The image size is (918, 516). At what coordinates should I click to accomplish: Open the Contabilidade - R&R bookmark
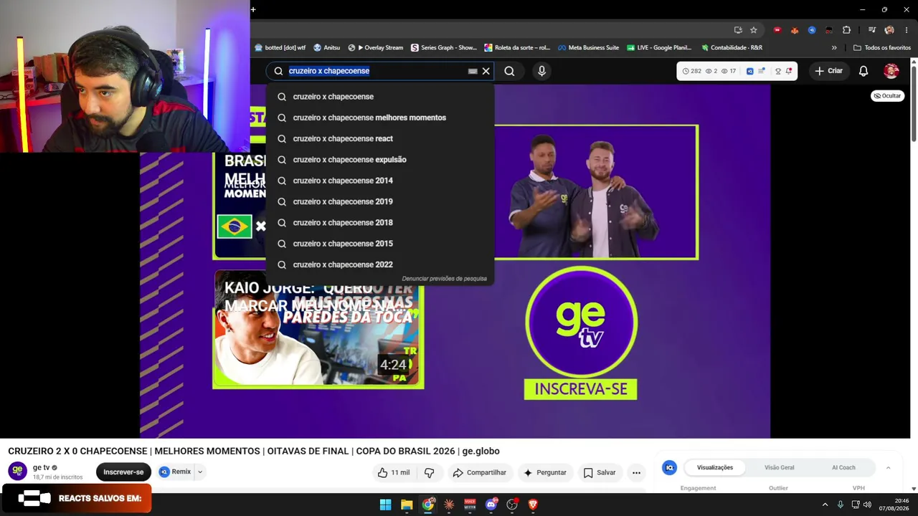point(732,48)
